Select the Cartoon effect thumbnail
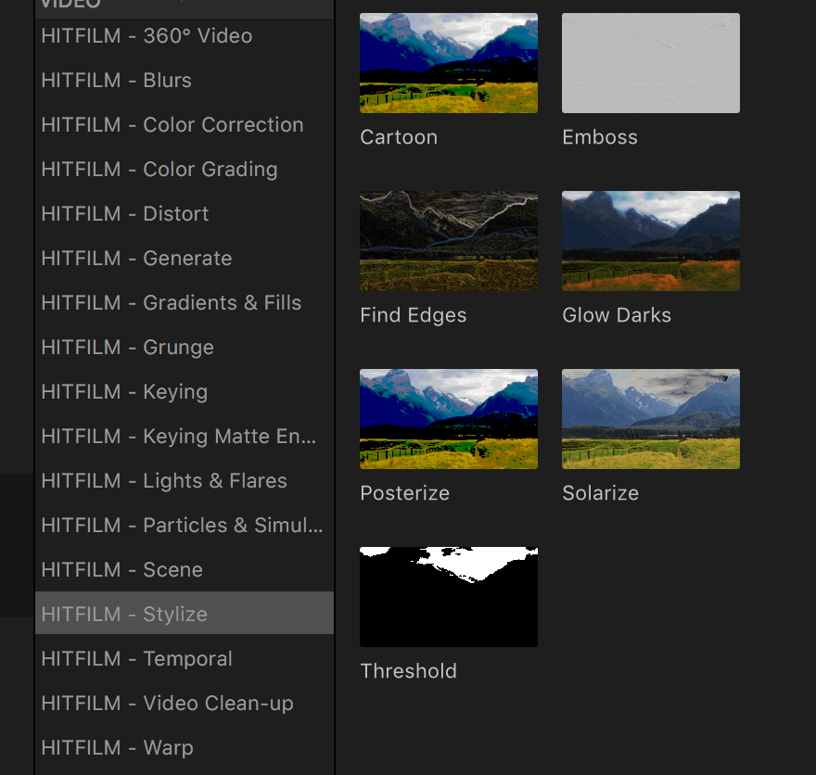The image size is (816, 775). (x=449, y=63)
